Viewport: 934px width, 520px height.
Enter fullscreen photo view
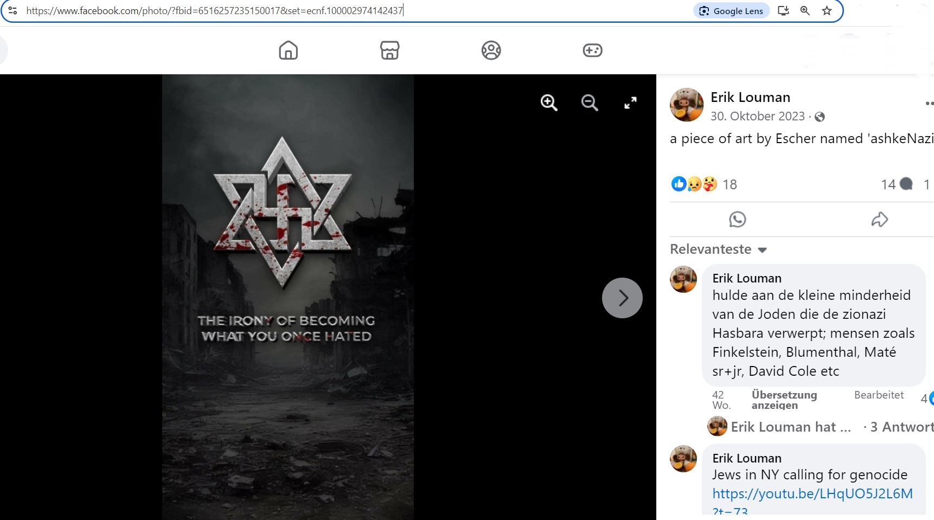pyautogui.click(x=630, y=102)
